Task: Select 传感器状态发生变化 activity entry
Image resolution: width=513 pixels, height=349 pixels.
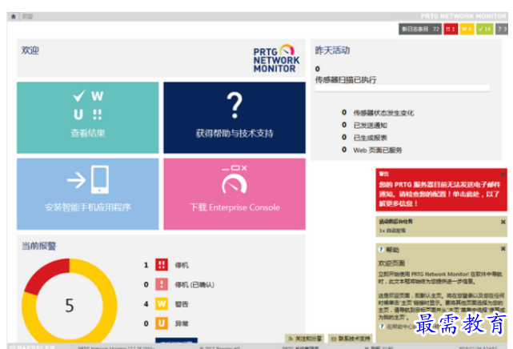Action: (383, 113)
